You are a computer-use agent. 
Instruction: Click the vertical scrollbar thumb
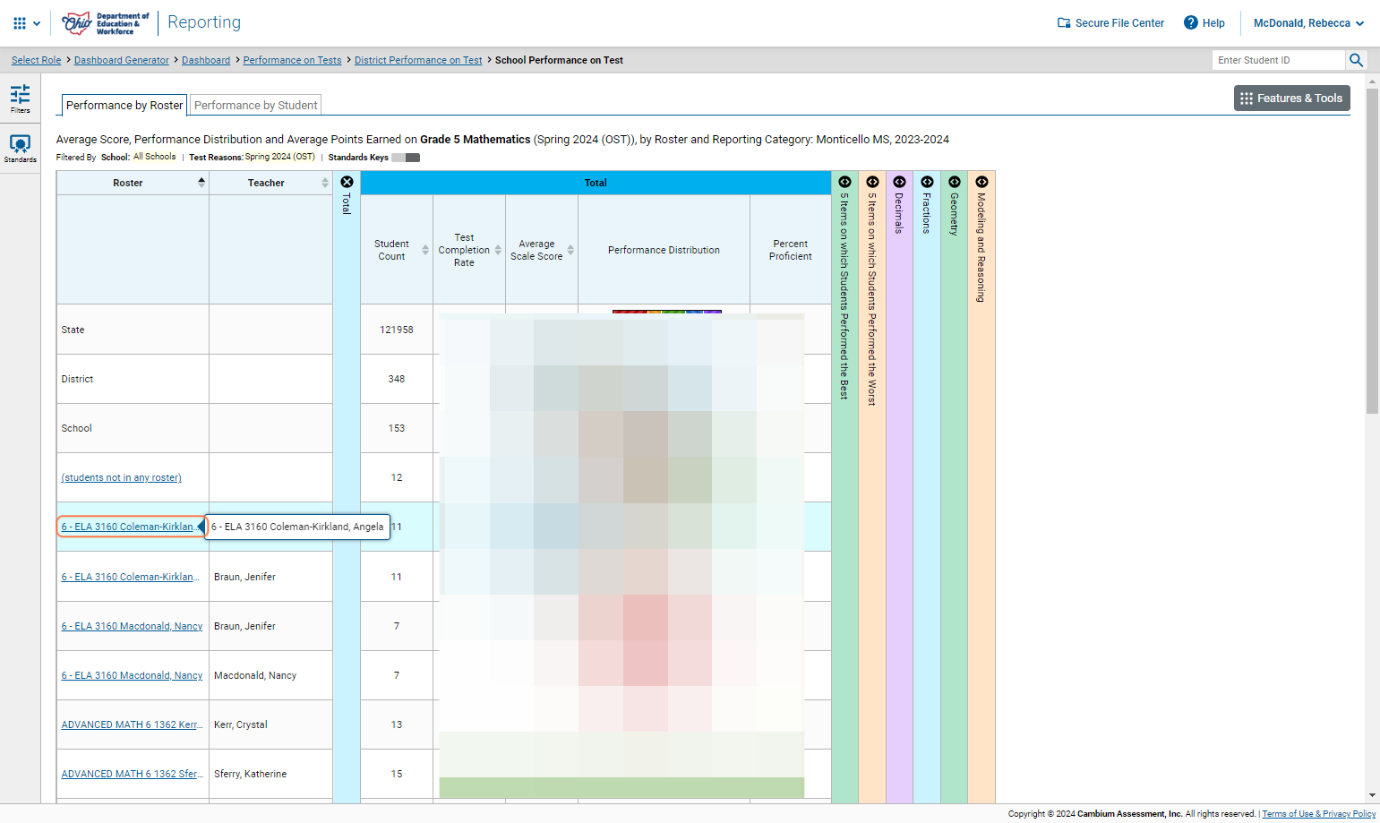click(x=1372, y=251)
